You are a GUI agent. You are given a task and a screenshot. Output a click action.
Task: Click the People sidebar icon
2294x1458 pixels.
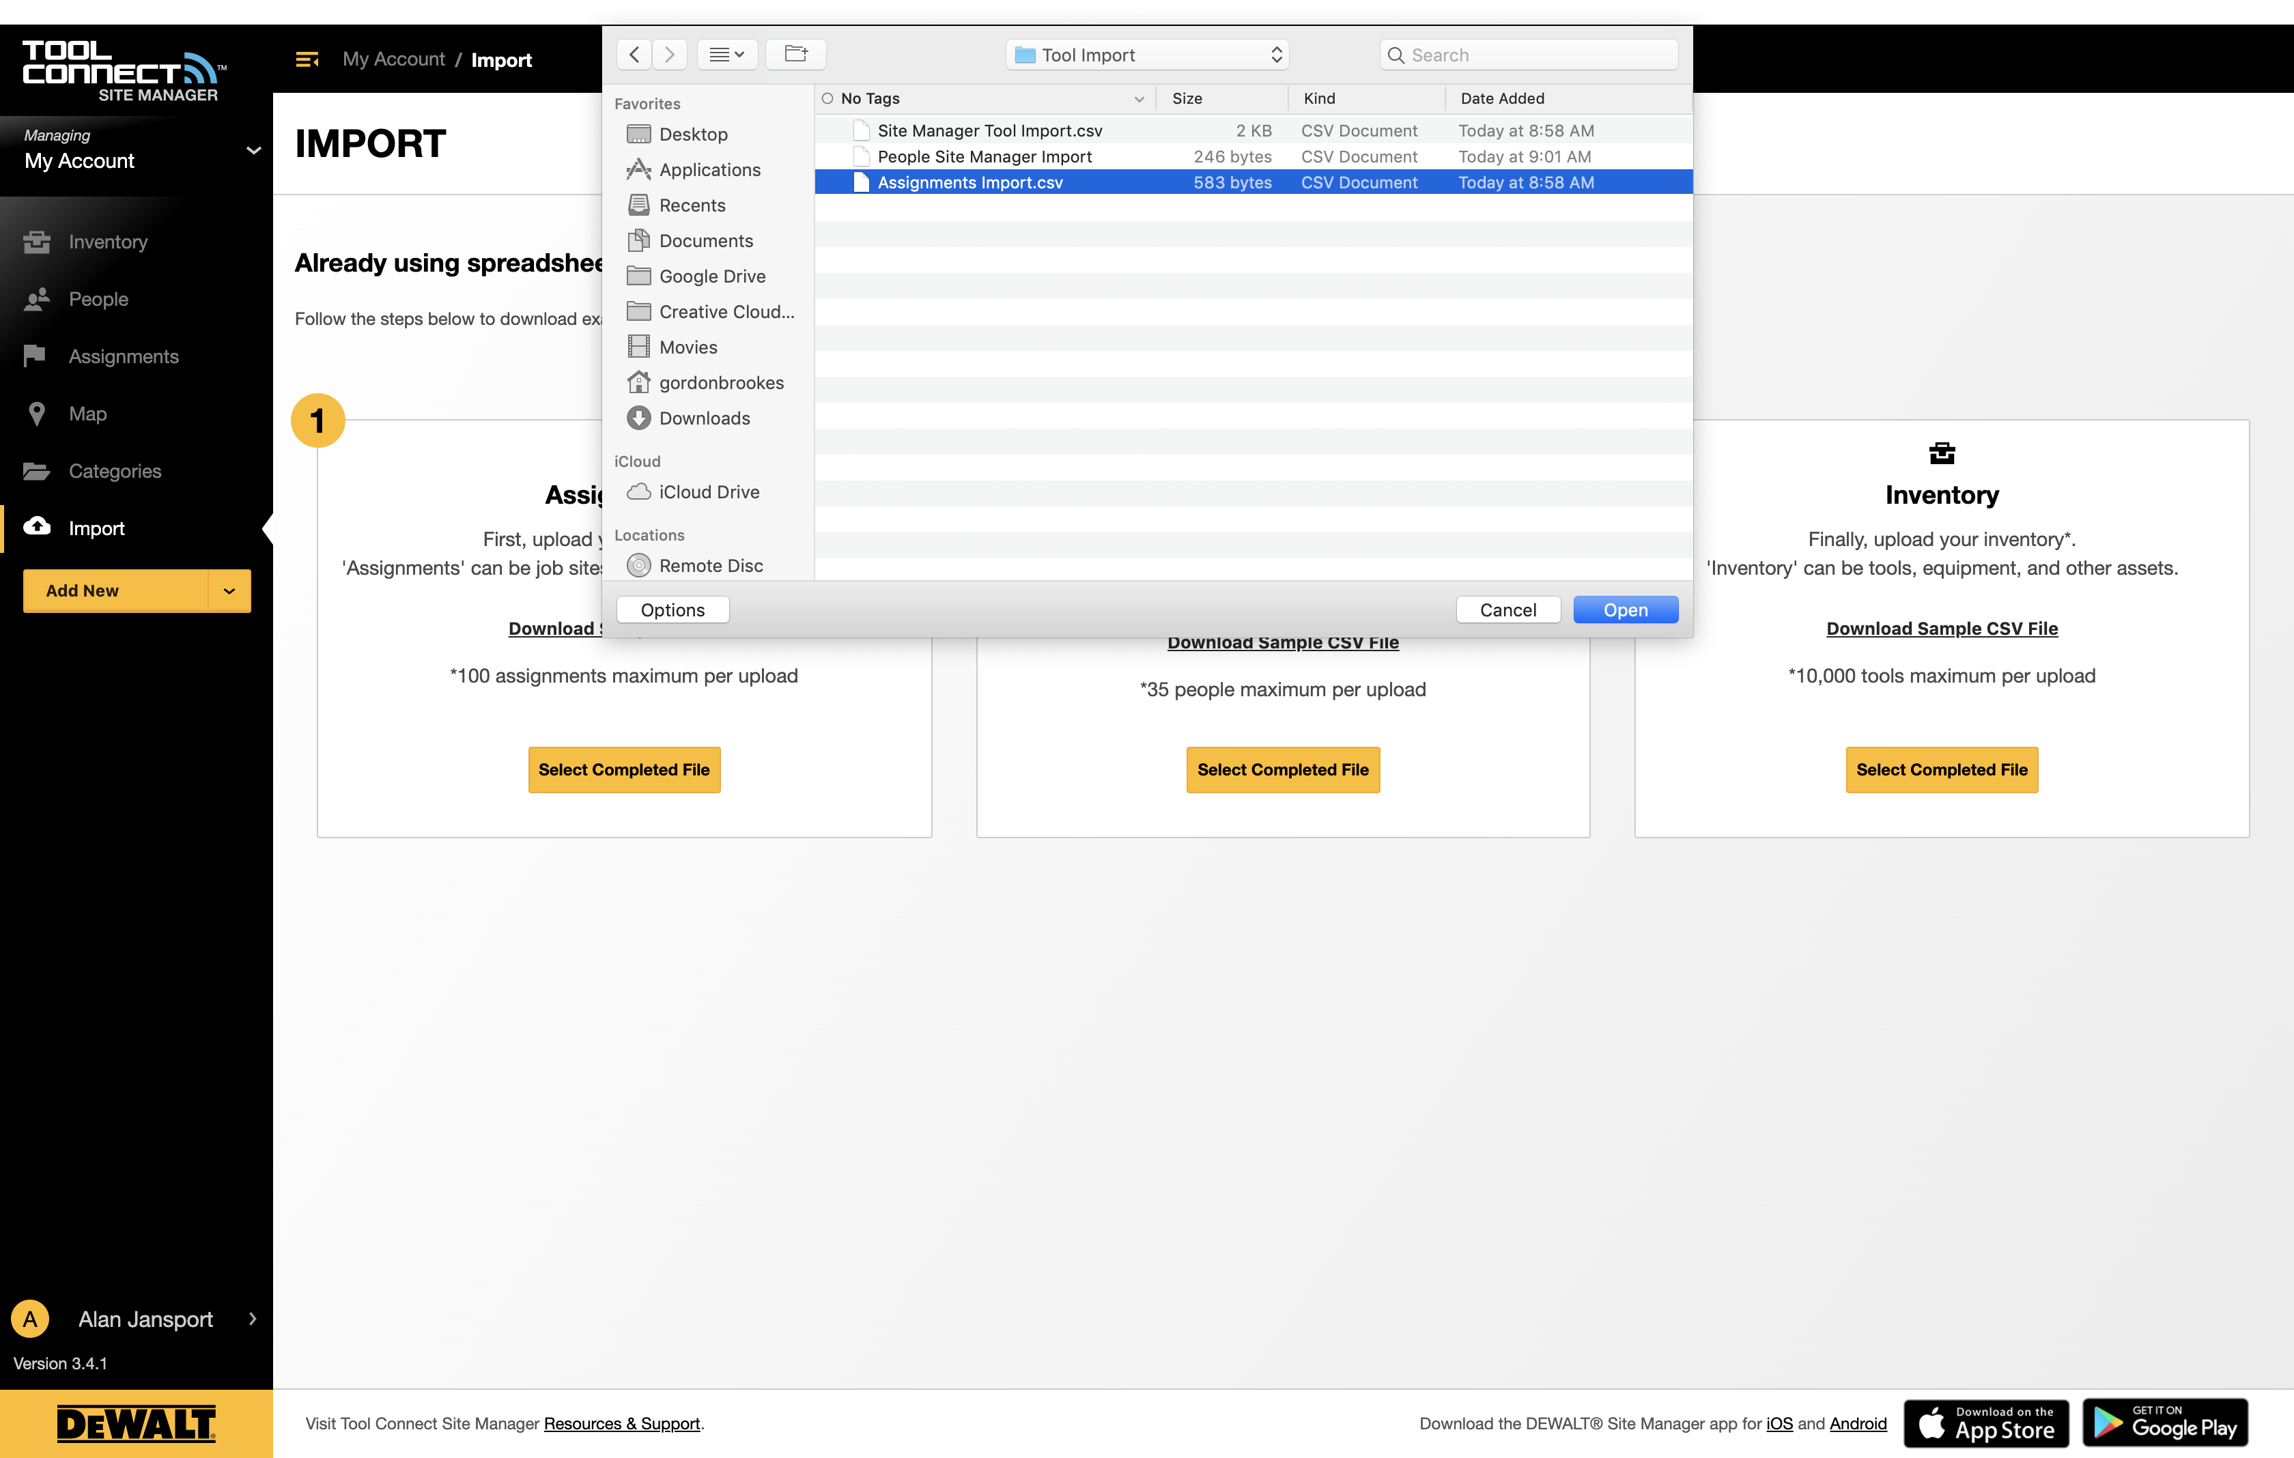tap(36, 299)
